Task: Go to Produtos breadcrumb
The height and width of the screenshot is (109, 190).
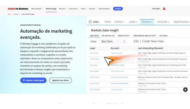Action: 16,14
